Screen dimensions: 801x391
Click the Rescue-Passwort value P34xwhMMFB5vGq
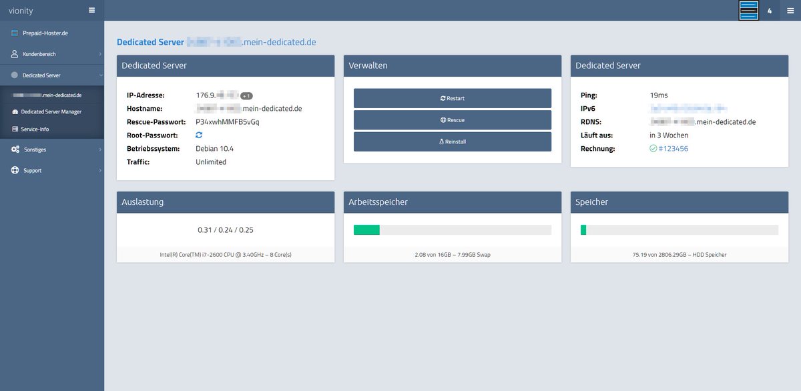click(x=228, y=122)
